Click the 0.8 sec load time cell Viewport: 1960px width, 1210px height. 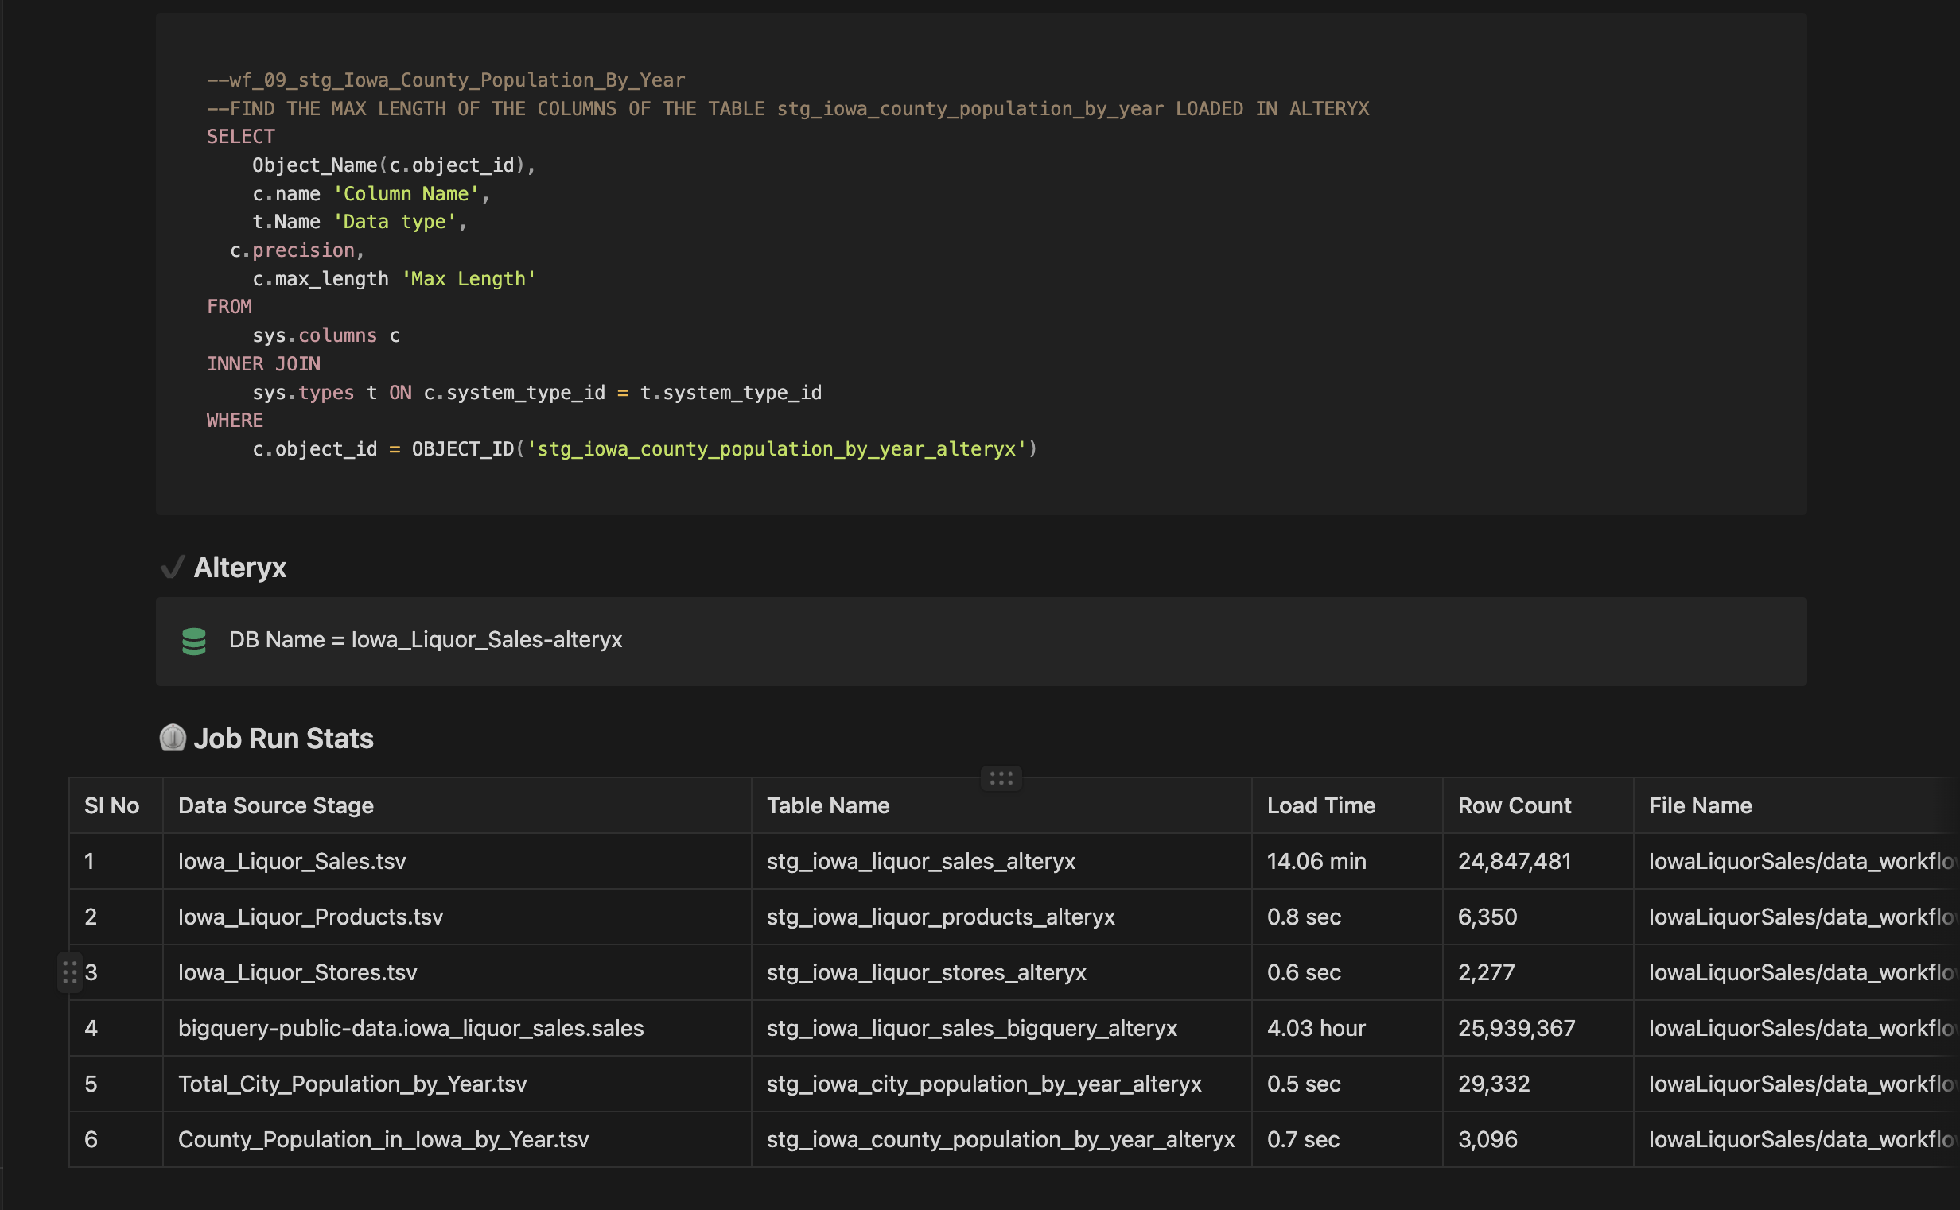1347,917
